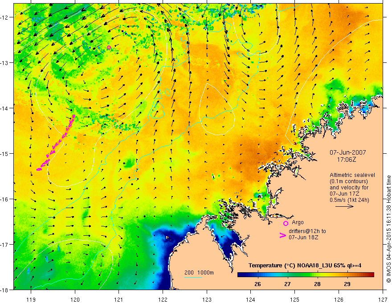Image resolution: width=392 pixels, height=303 pixels.
Task: Click the -12 latitude axis label
Action: [x=5, y=17]
